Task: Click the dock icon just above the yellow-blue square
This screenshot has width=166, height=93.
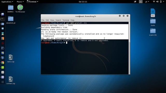Action: click(x=3, y=48)
